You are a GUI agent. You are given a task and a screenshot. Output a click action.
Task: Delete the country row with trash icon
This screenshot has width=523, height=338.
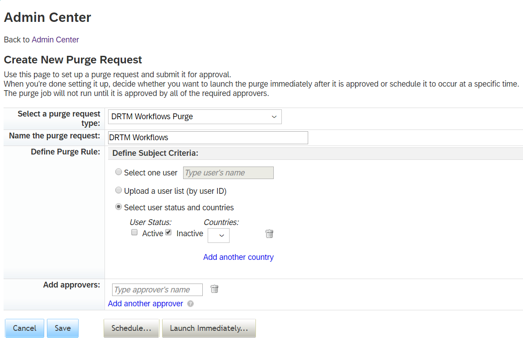tap(269, 234)
